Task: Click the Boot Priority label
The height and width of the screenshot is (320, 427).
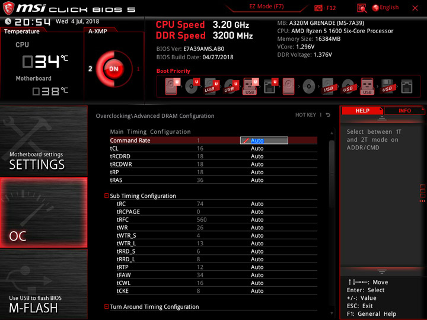Action: pyautogui.click(x=173, y=71)
